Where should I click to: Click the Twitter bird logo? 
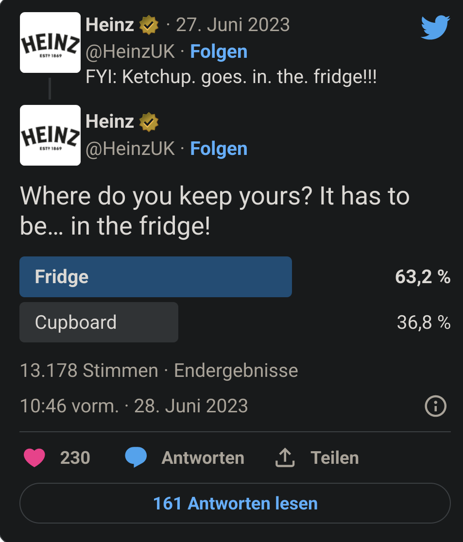tap(435, 27)
